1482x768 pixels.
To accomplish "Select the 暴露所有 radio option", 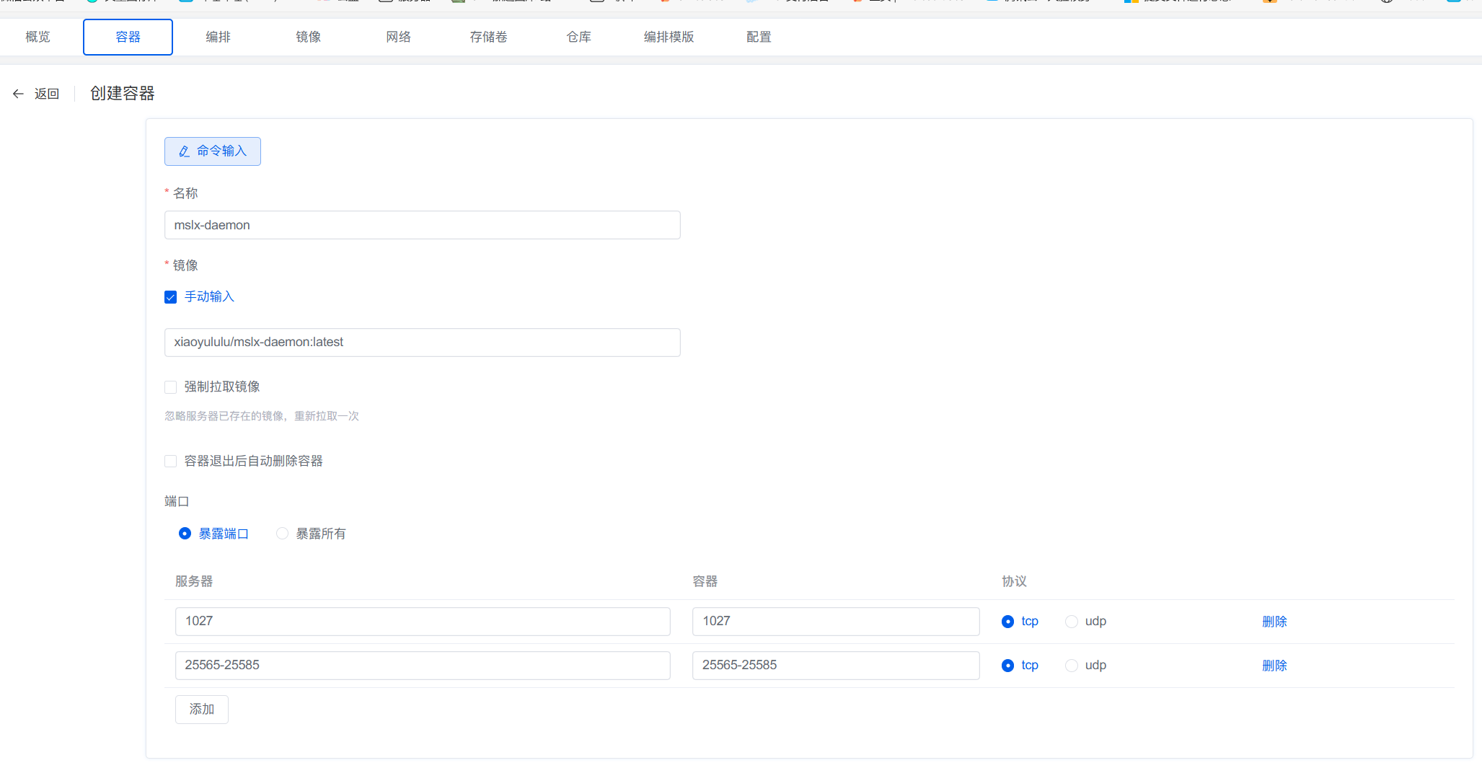I will pyautogui.click(x=283, y=534).
